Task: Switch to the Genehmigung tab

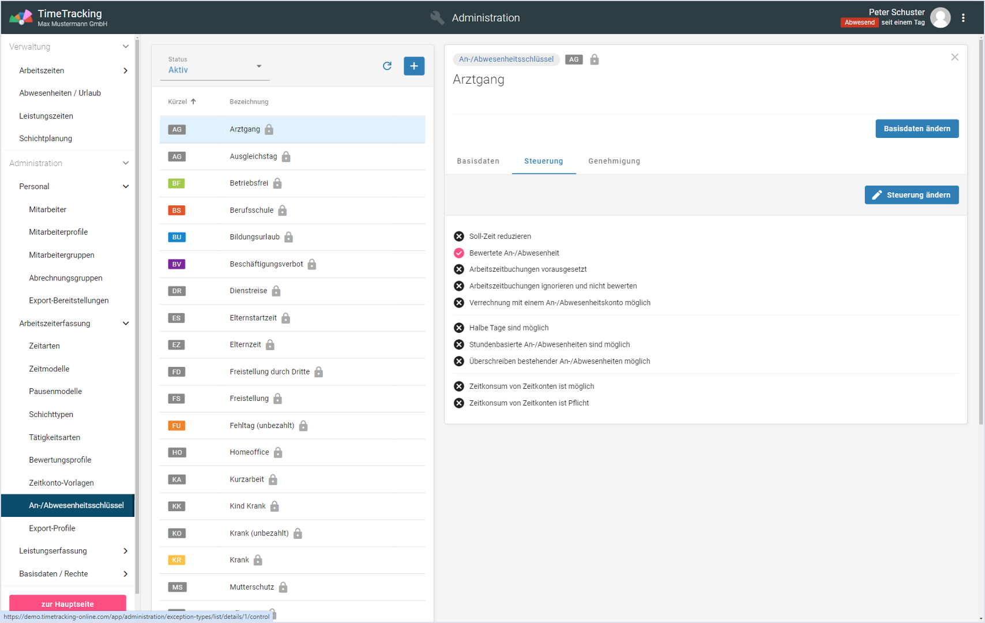Action: 614,161
